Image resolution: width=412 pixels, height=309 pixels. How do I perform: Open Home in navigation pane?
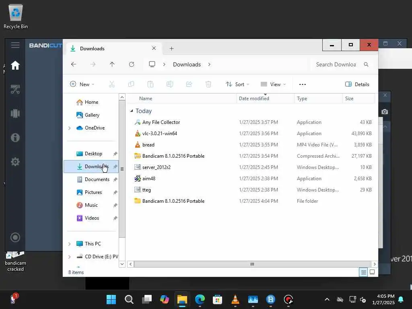(x=91, y=102)
